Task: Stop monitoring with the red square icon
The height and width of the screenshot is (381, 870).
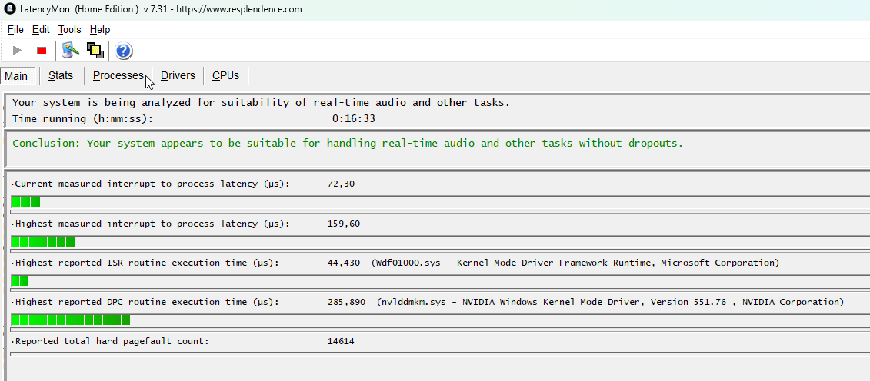Action: 42,51
